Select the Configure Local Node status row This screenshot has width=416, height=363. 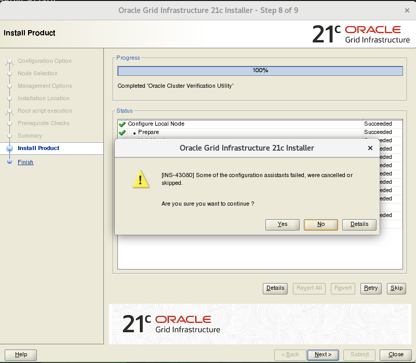pyautogui.click(x=260, y=124)
